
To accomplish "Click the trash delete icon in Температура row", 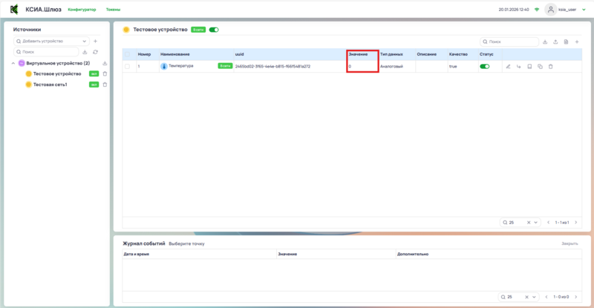I will pyautogui.click(x=550, y=66).
